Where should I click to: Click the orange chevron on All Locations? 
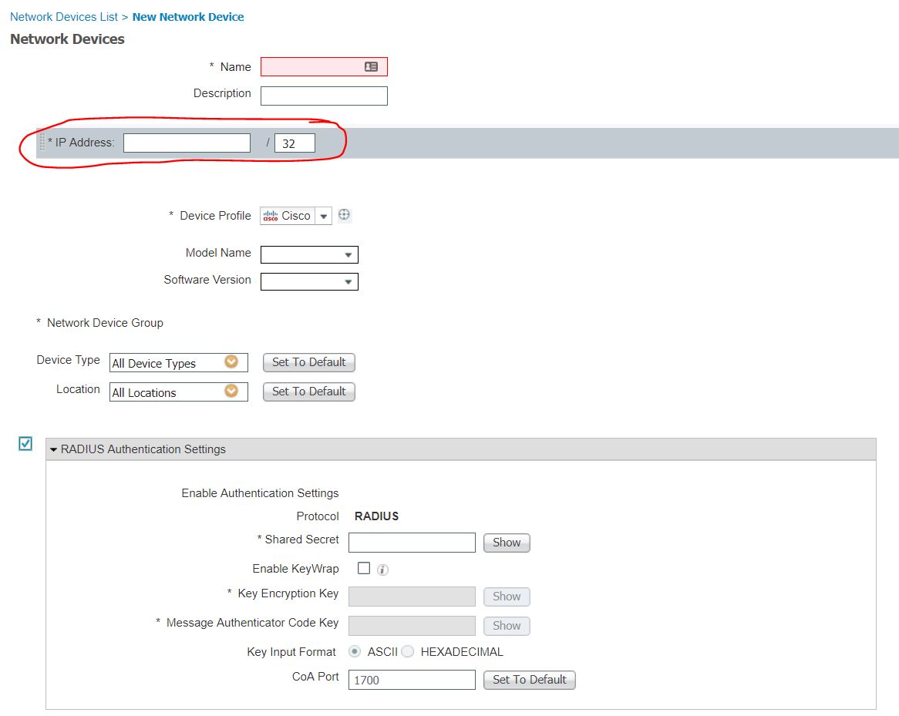[x=231, y=391]
